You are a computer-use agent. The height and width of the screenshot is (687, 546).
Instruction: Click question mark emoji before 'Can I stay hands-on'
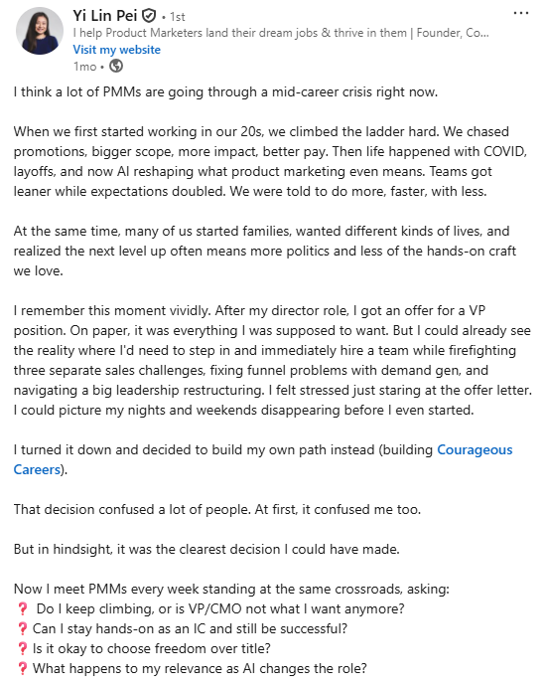tap(22, 628)
